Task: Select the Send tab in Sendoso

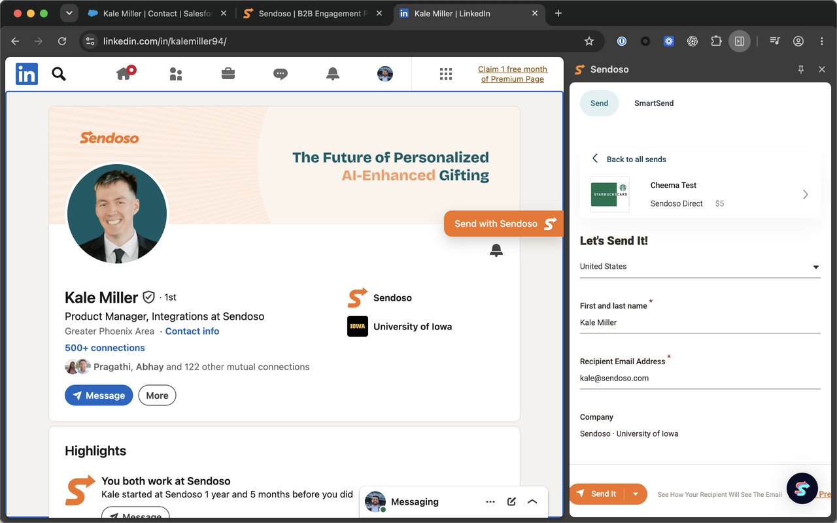Action: pyautogui.click(x=599, y=103)
